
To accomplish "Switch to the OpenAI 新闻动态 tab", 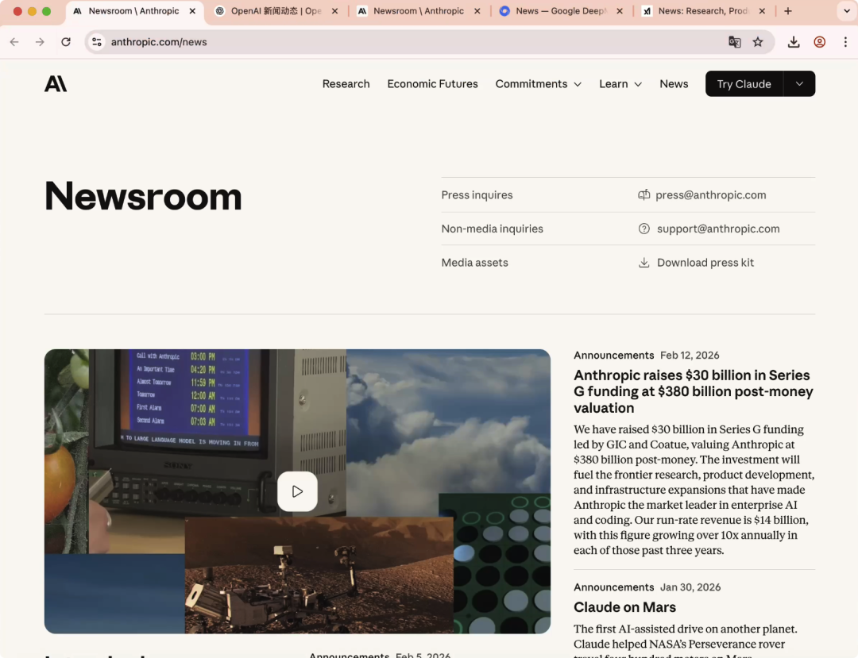I will click(x=275, y=11).
